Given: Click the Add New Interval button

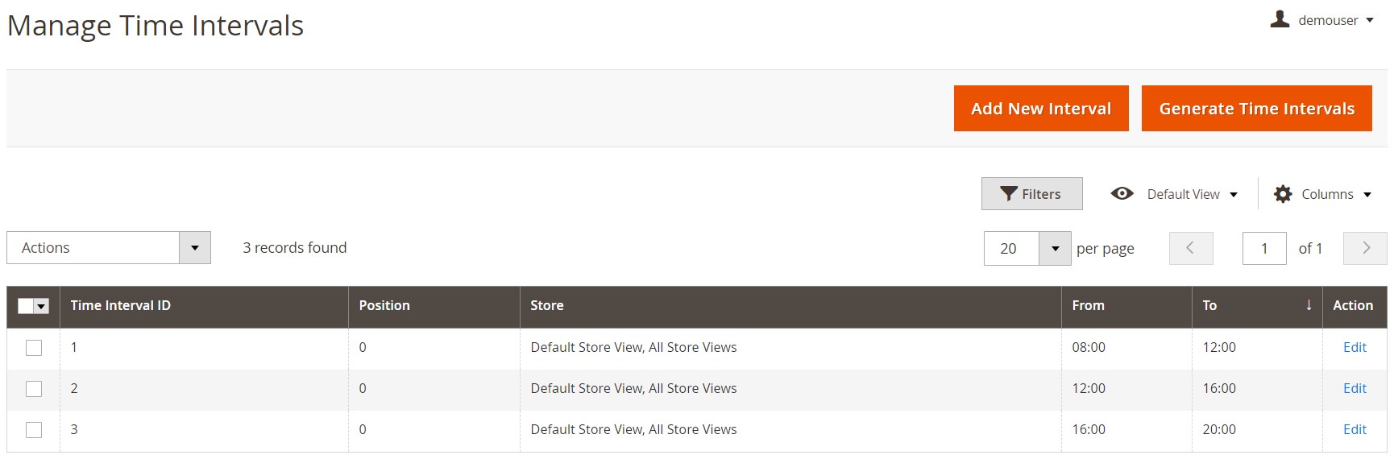Looking at the screenshot, I should click(x=1040, y=109).
